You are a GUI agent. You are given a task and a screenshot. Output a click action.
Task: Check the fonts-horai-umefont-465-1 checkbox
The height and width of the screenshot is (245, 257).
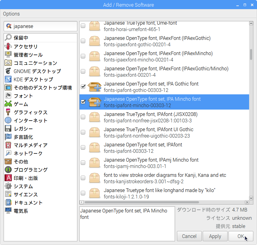pyautogui.click(x=83, y=26)
